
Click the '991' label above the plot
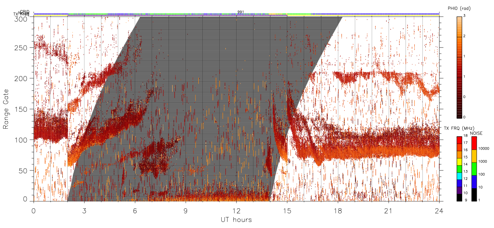[x=241, y=12]
